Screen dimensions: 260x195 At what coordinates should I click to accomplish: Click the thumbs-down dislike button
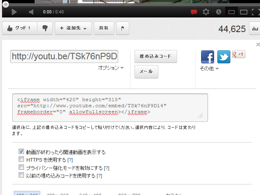tap(45, 28)
